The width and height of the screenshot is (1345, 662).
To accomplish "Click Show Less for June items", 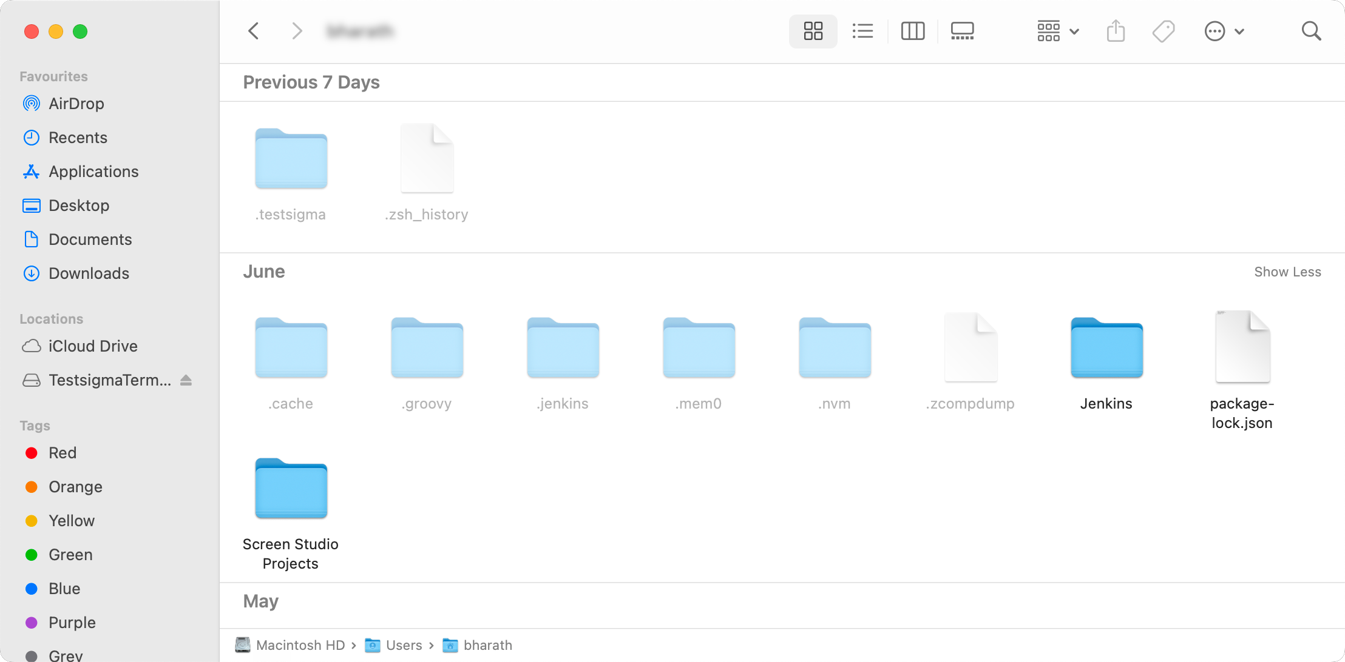I will coord(1287,272).
